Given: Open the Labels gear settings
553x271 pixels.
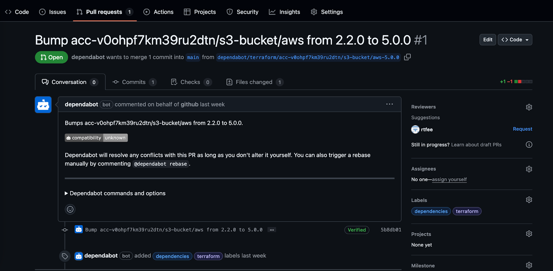Looking at the screenshot, I should (529, 200).
